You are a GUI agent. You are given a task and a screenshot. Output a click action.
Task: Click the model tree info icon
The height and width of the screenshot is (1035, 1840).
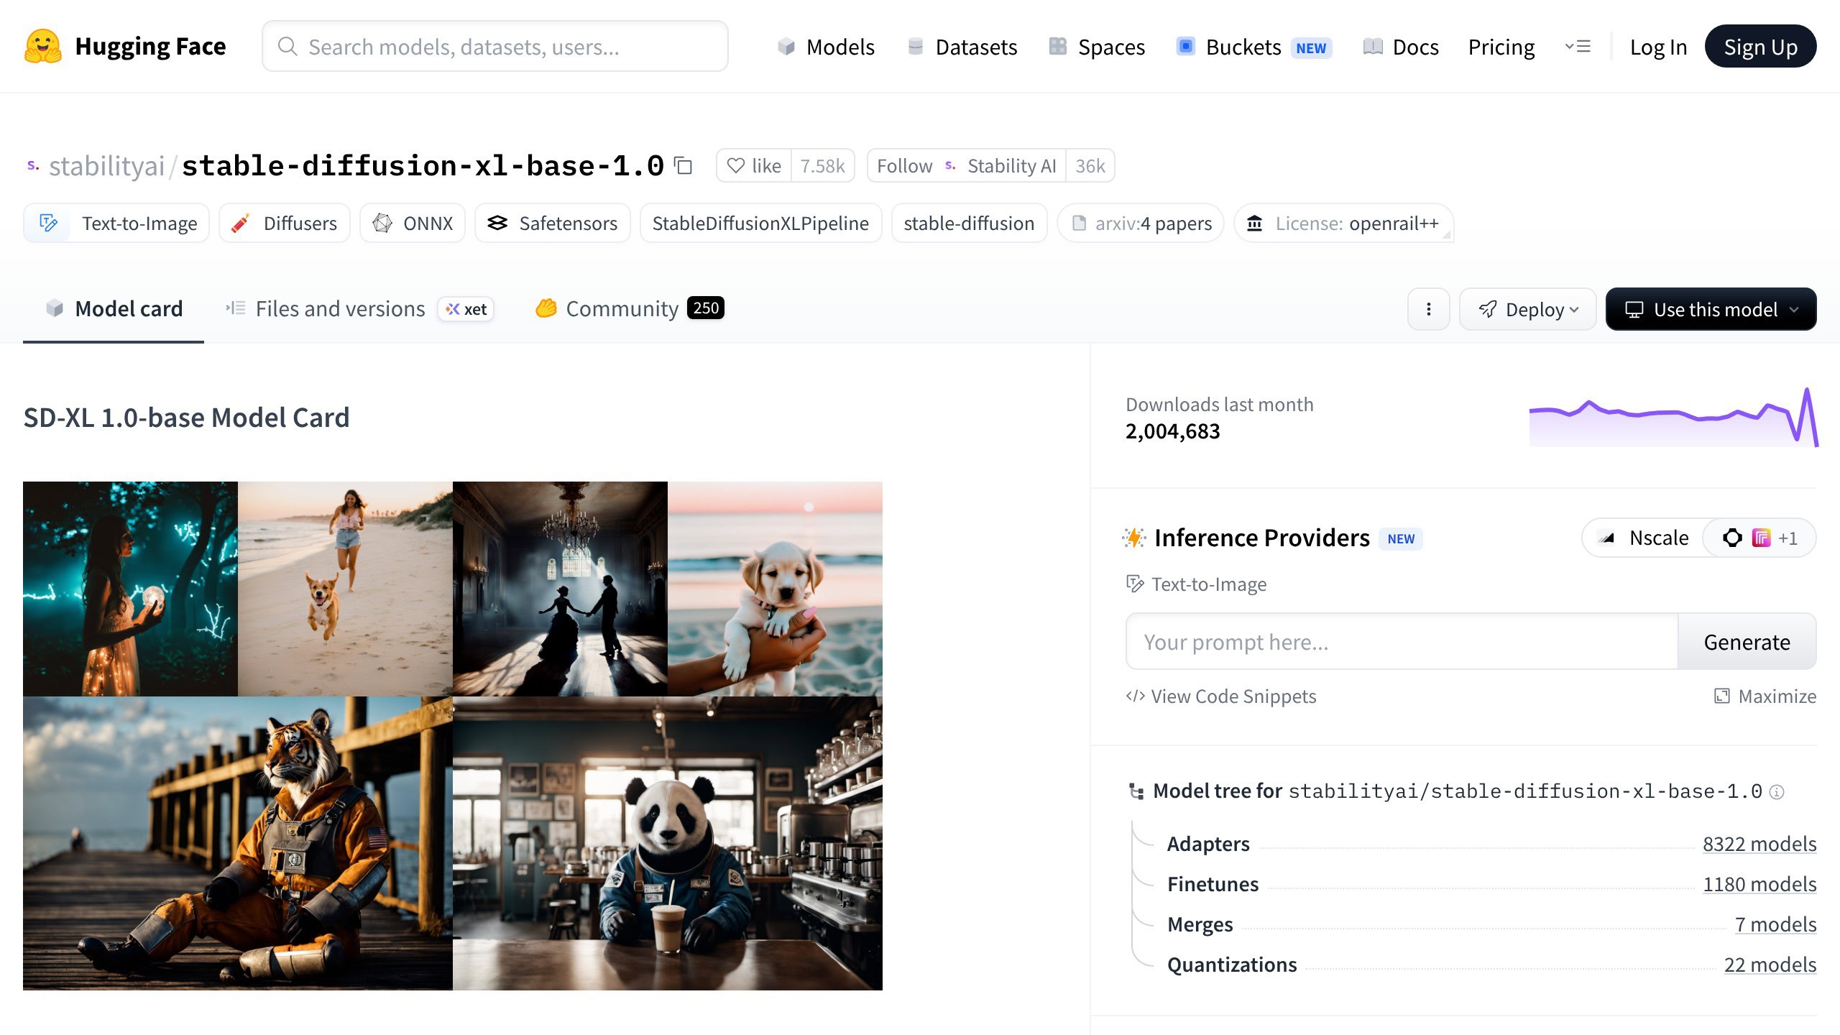[x=1777, y=792]
